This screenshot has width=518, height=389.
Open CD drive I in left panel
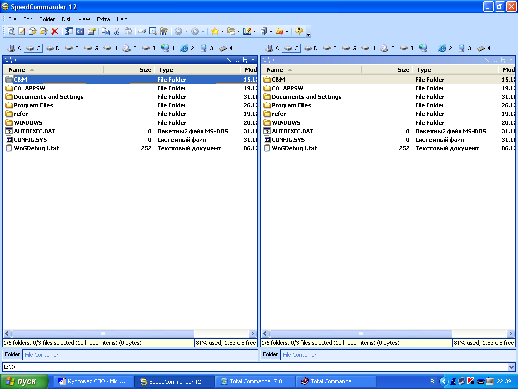click(x=129, y=48)
